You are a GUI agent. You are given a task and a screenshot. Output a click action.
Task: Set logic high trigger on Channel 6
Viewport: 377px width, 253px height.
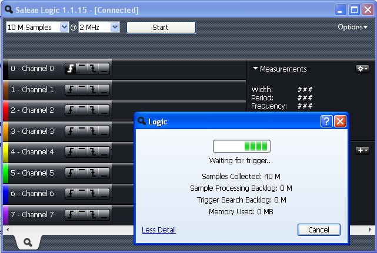click(x=82, y=194)
